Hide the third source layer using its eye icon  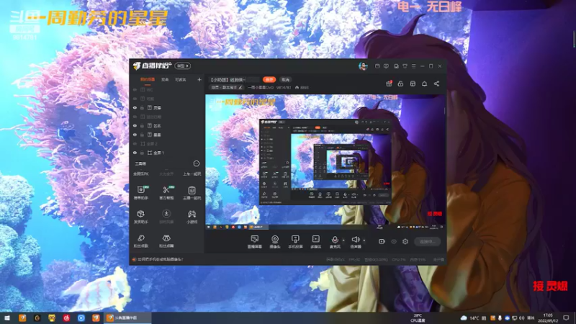pos(135,107)
